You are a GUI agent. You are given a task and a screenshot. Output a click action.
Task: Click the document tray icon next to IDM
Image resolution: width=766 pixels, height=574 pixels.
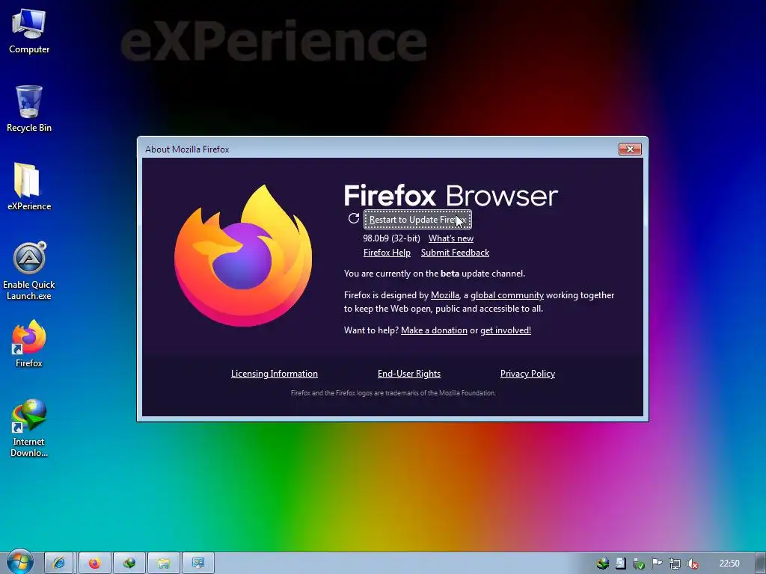click(x=620, y=564)
